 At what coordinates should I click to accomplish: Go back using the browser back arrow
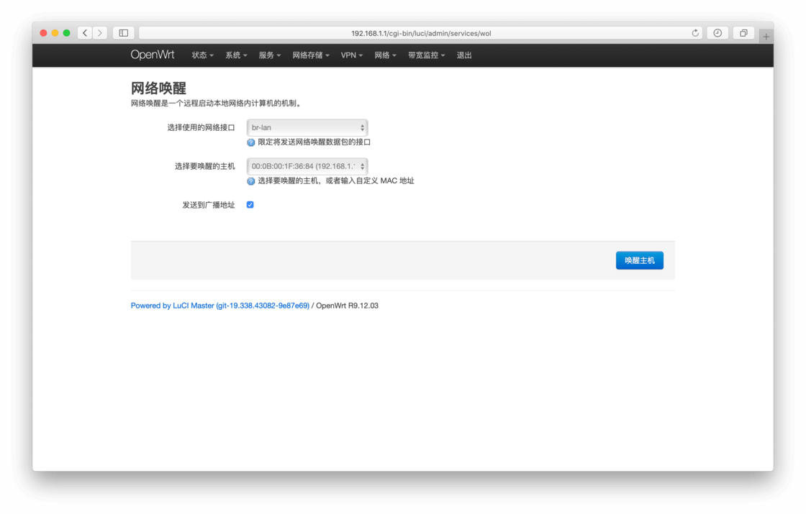[x=84, y=32]
